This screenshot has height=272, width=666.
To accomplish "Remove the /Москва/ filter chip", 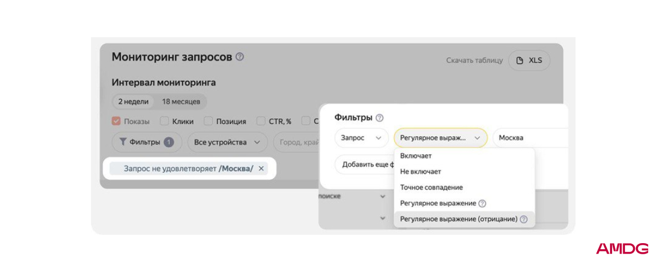I will pos(261,168).
